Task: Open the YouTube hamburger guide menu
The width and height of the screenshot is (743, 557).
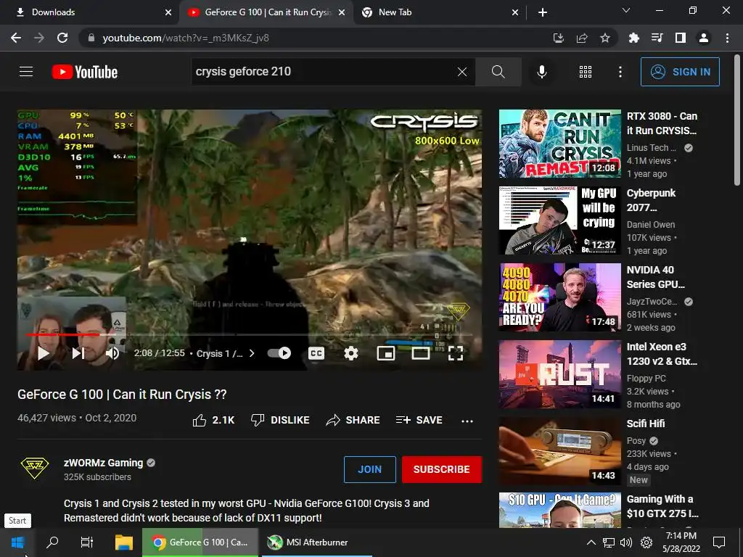Action: (x=26, y=72)
